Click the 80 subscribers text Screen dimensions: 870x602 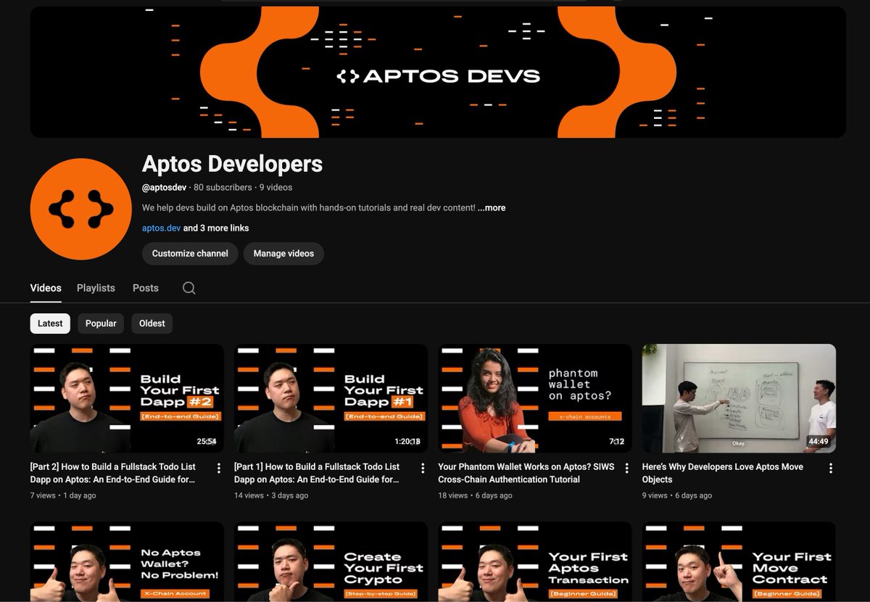pyautogui.click(x=223, y=187)
